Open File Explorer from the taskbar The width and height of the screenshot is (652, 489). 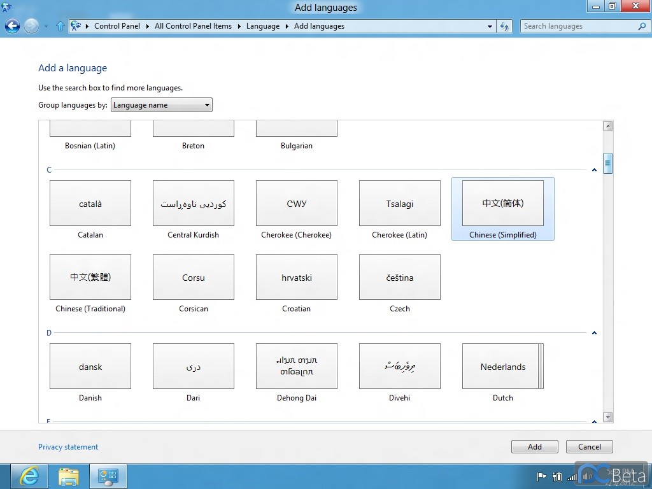pyautogui.click(x=69, y=476)
